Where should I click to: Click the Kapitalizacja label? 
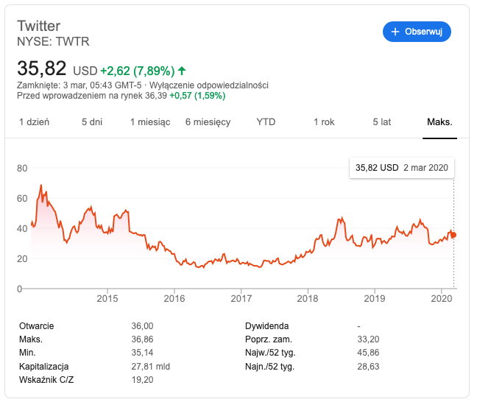click(x=44, y=367)
